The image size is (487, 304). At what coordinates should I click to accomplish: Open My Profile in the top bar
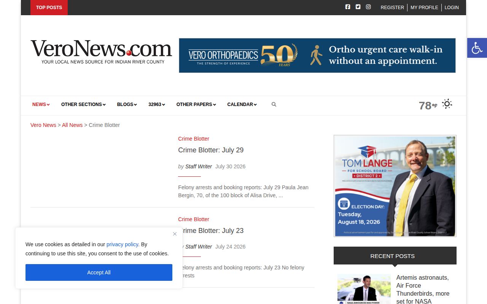click(x=424, y=7)
